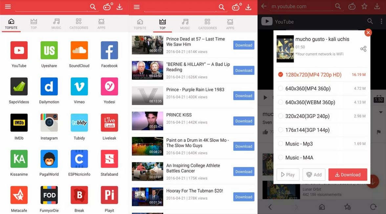Open Prince Dead at 57 thumbnail
The image size is (386, 214).
pos(147,45)
